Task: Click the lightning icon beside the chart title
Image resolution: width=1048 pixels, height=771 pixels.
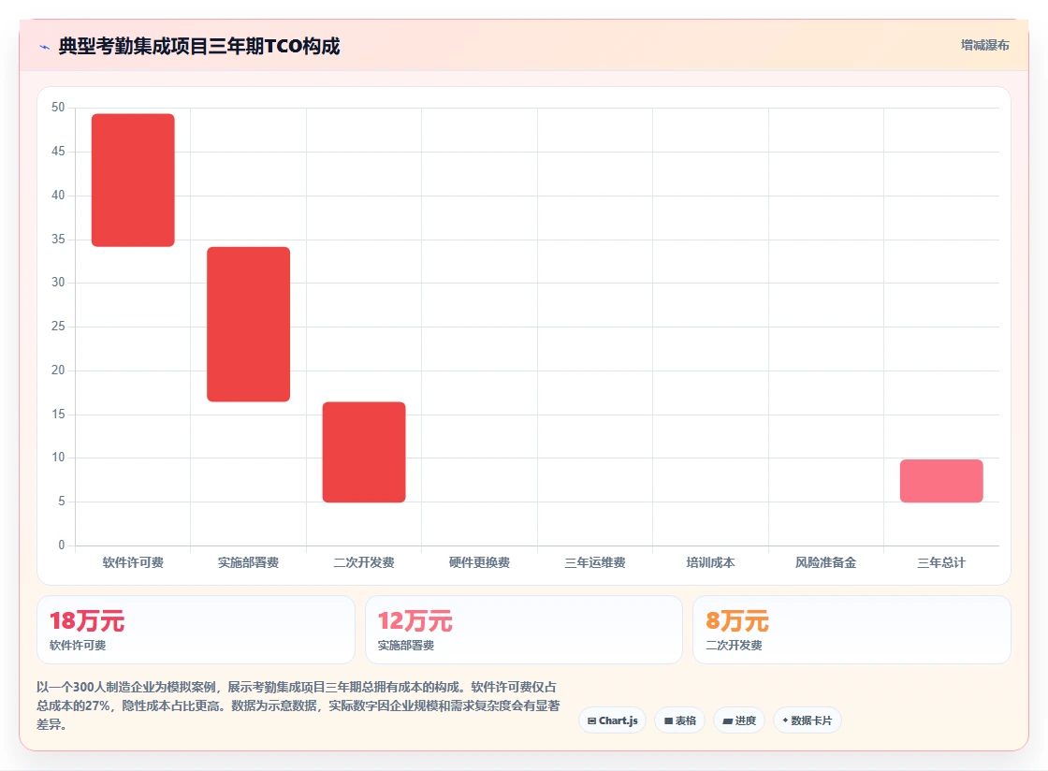Action: click(x=45, y=47)
